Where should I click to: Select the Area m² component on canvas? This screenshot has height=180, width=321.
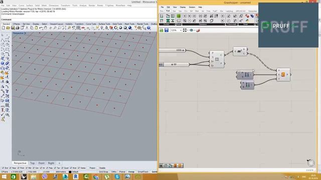[x=240, y=51]
